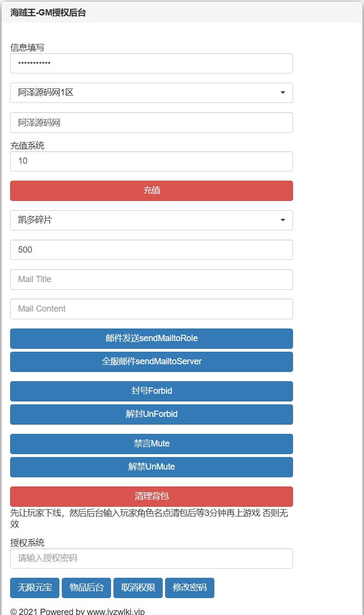364x615 pixels.
Task: Click the 修改密码 button
Action: click(190, 588)
